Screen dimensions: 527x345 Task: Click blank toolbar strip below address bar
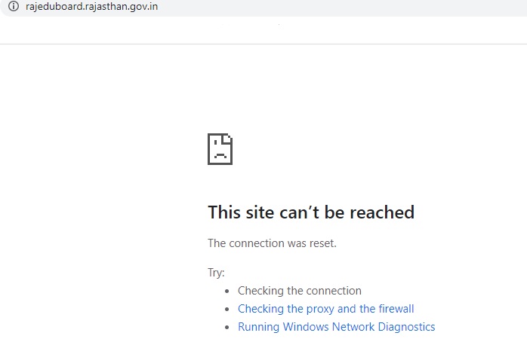(x=263, y=30)
